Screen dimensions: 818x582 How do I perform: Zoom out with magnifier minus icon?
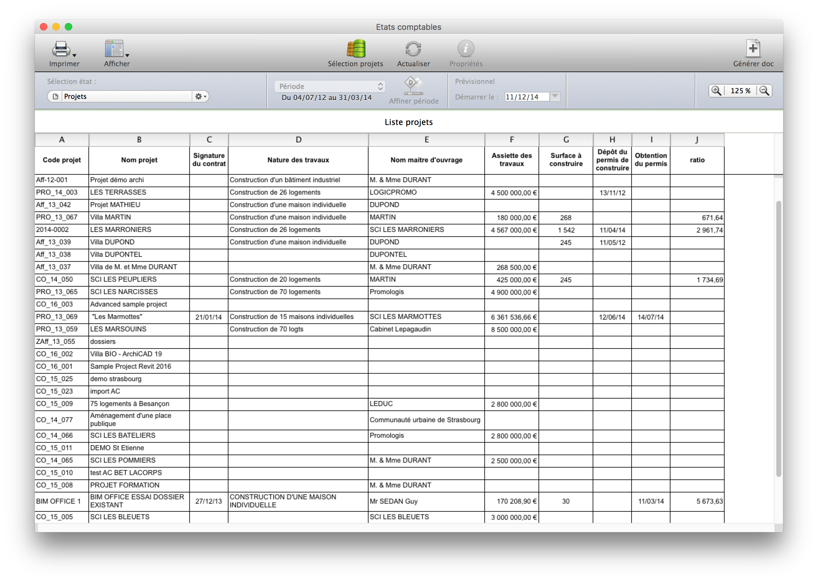click(764, 91)
